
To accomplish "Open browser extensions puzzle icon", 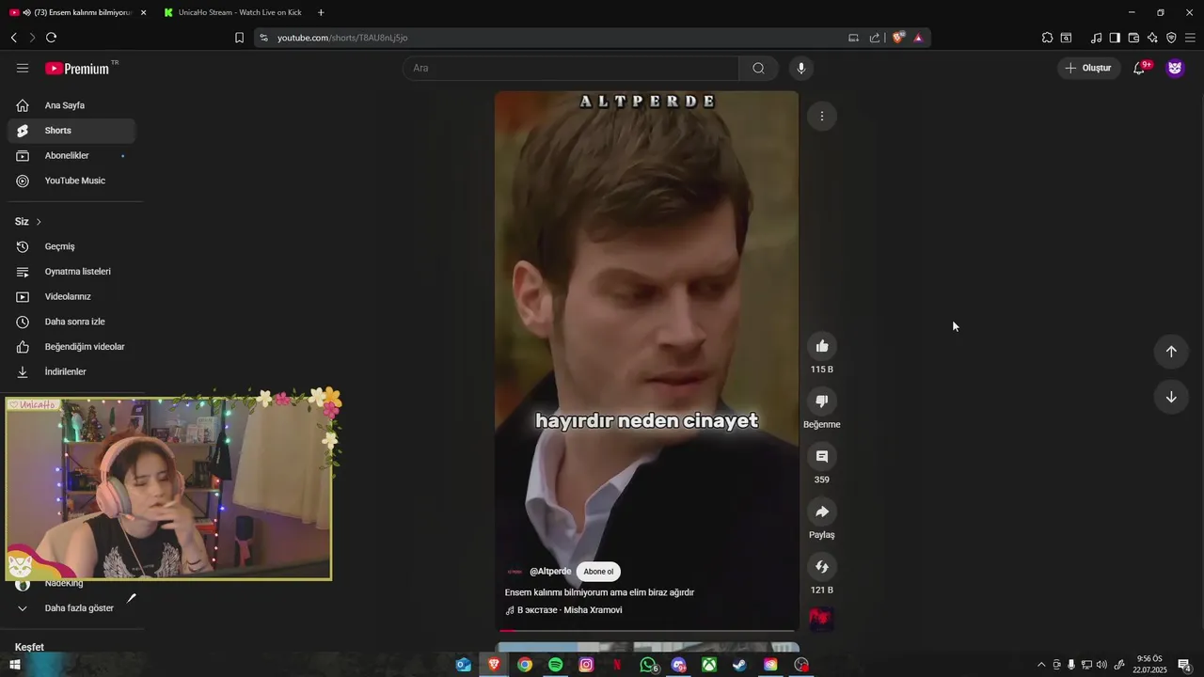I will [1047, 38].
